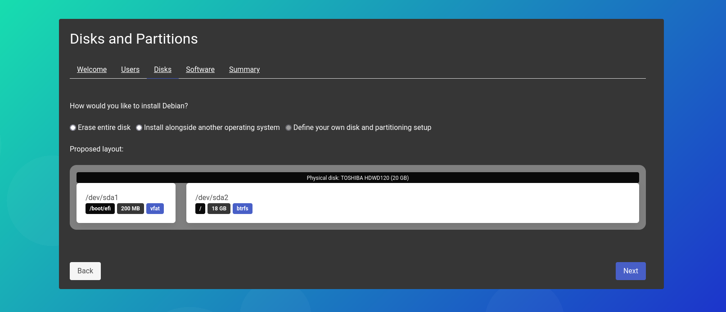This screenshot has width=726, height=312.
Task: Open the Software tab
Action: [x=200, y=69]
